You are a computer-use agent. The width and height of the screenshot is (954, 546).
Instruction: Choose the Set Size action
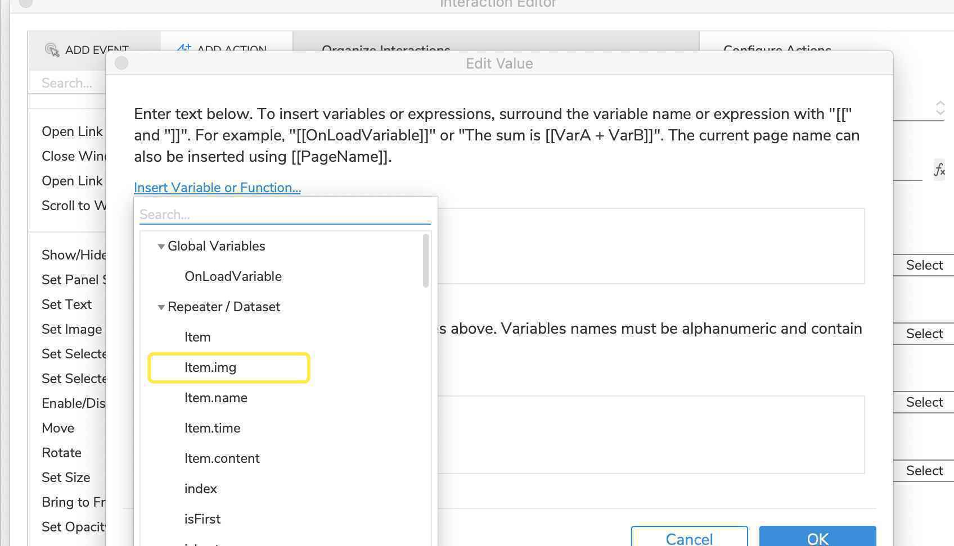(x=66, y=477)
